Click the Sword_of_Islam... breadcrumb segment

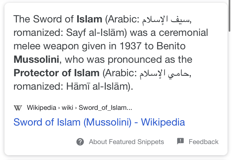coord(105,108)
